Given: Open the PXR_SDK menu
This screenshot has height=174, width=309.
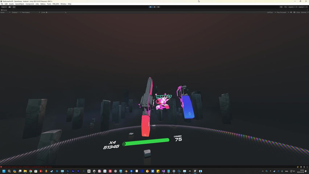Looking at the screenshot, I should pos(56,4).
